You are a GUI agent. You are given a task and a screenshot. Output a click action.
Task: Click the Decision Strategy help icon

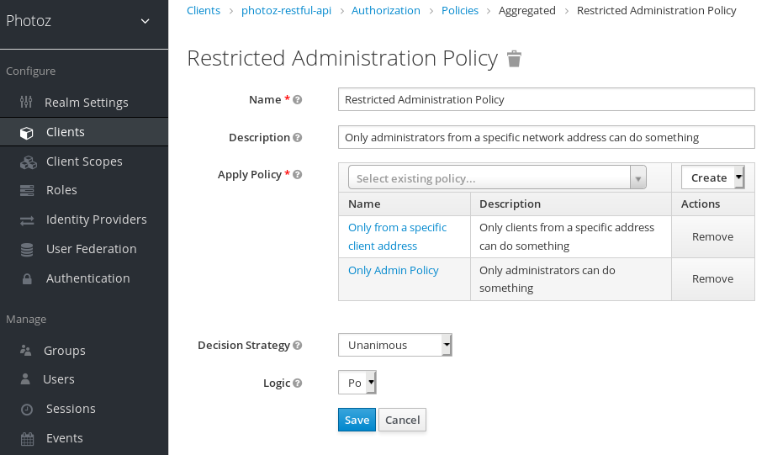coord(298,346)
